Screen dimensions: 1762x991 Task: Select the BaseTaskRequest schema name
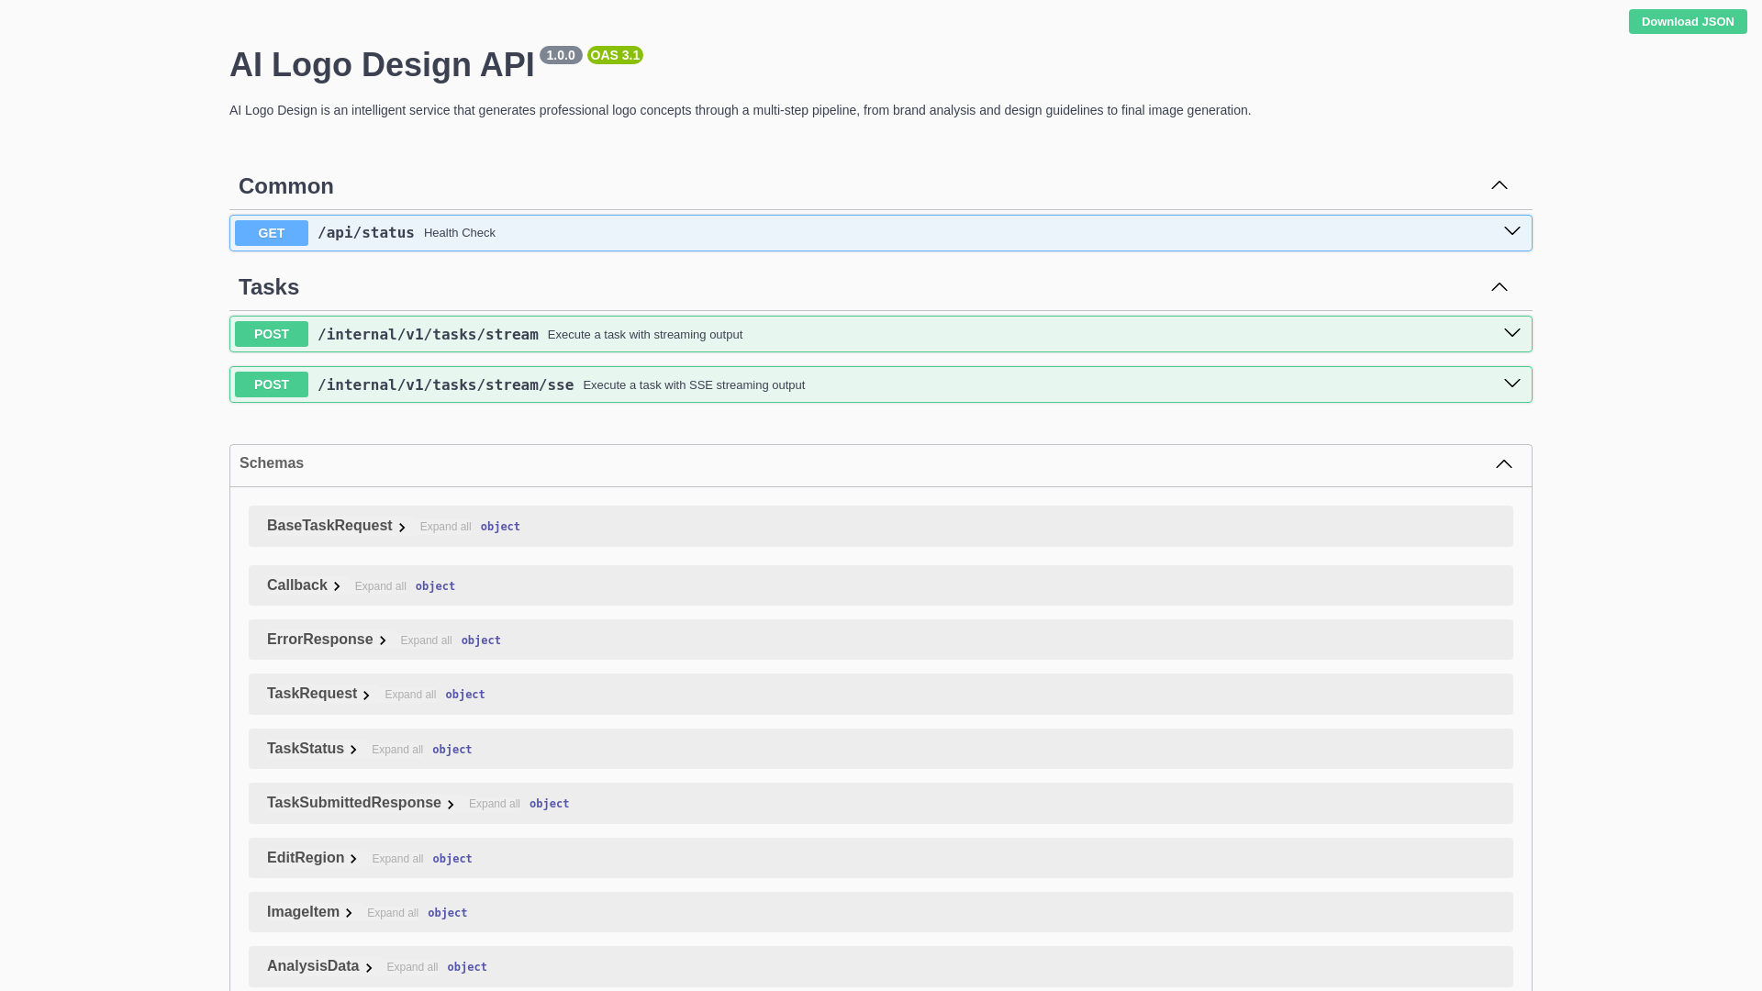click(x=329, y=526)
